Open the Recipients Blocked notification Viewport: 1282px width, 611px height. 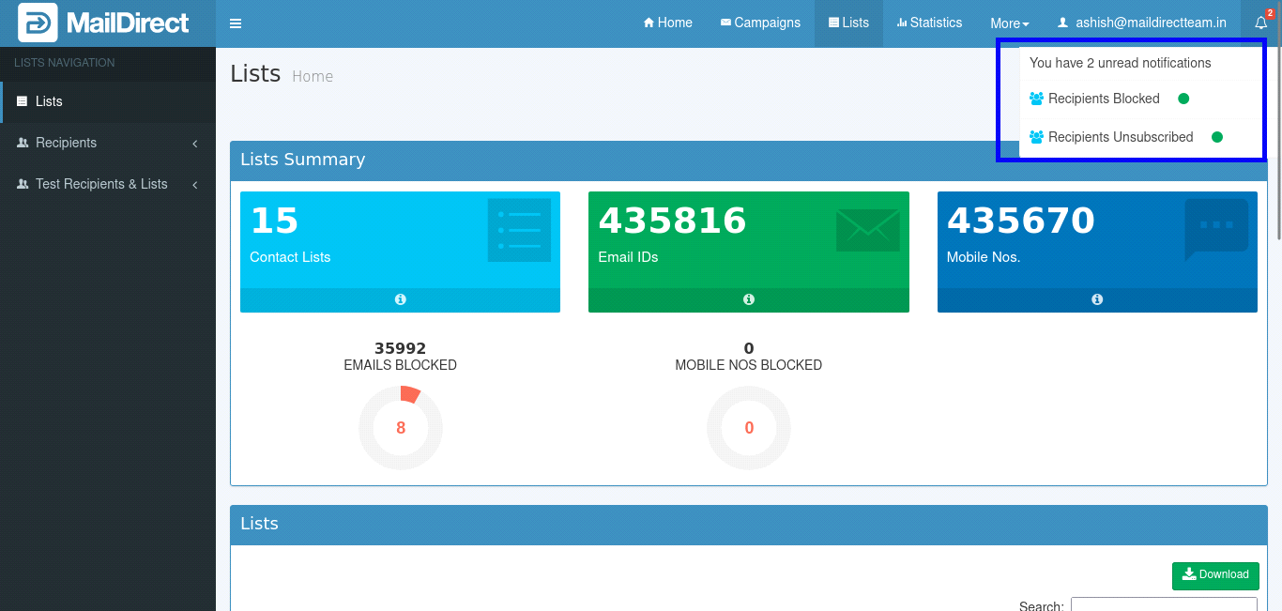pos(1104,99)
